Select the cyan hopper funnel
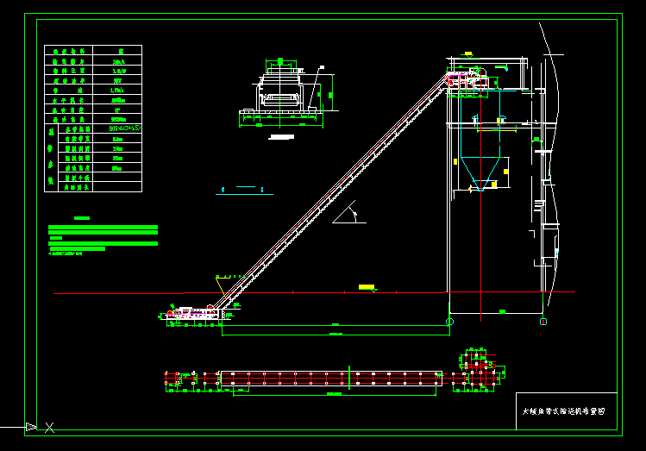Image resolution: width=646 pixels, height=451 pixels. [x=478, y=172]
